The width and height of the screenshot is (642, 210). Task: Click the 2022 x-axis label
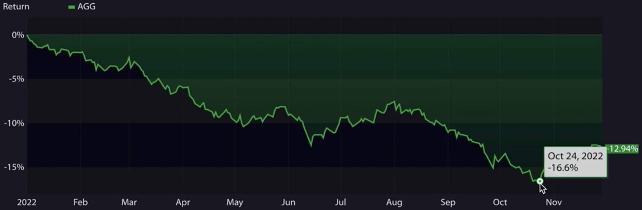27,202
